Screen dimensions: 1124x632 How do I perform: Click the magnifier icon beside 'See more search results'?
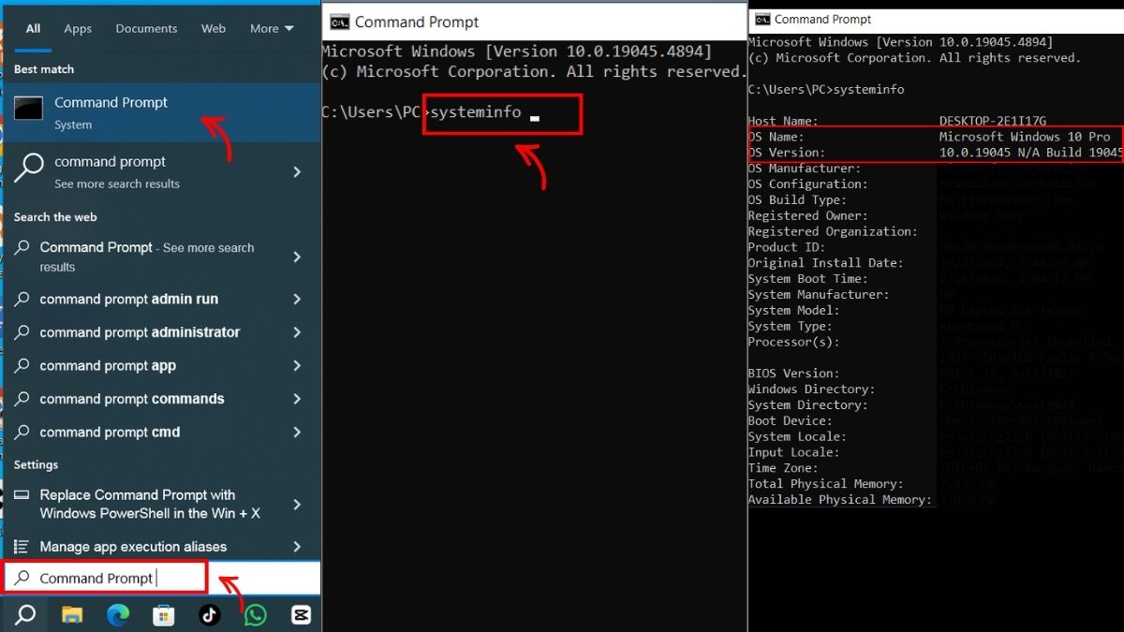pyautogui.click(x=29, y=169)
